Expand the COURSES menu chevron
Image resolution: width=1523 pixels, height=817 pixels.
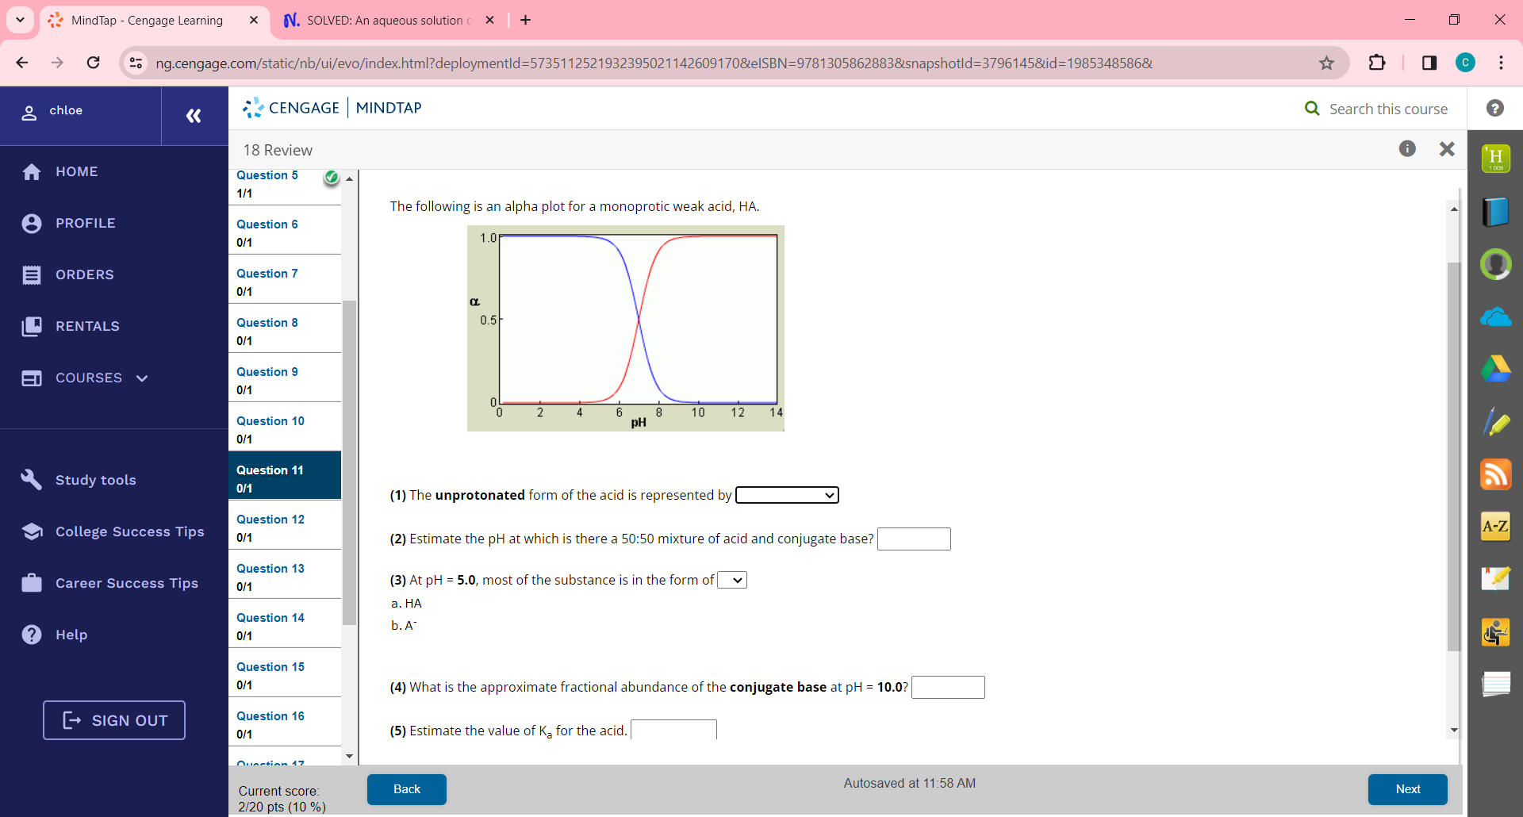[x=141, y=378]
